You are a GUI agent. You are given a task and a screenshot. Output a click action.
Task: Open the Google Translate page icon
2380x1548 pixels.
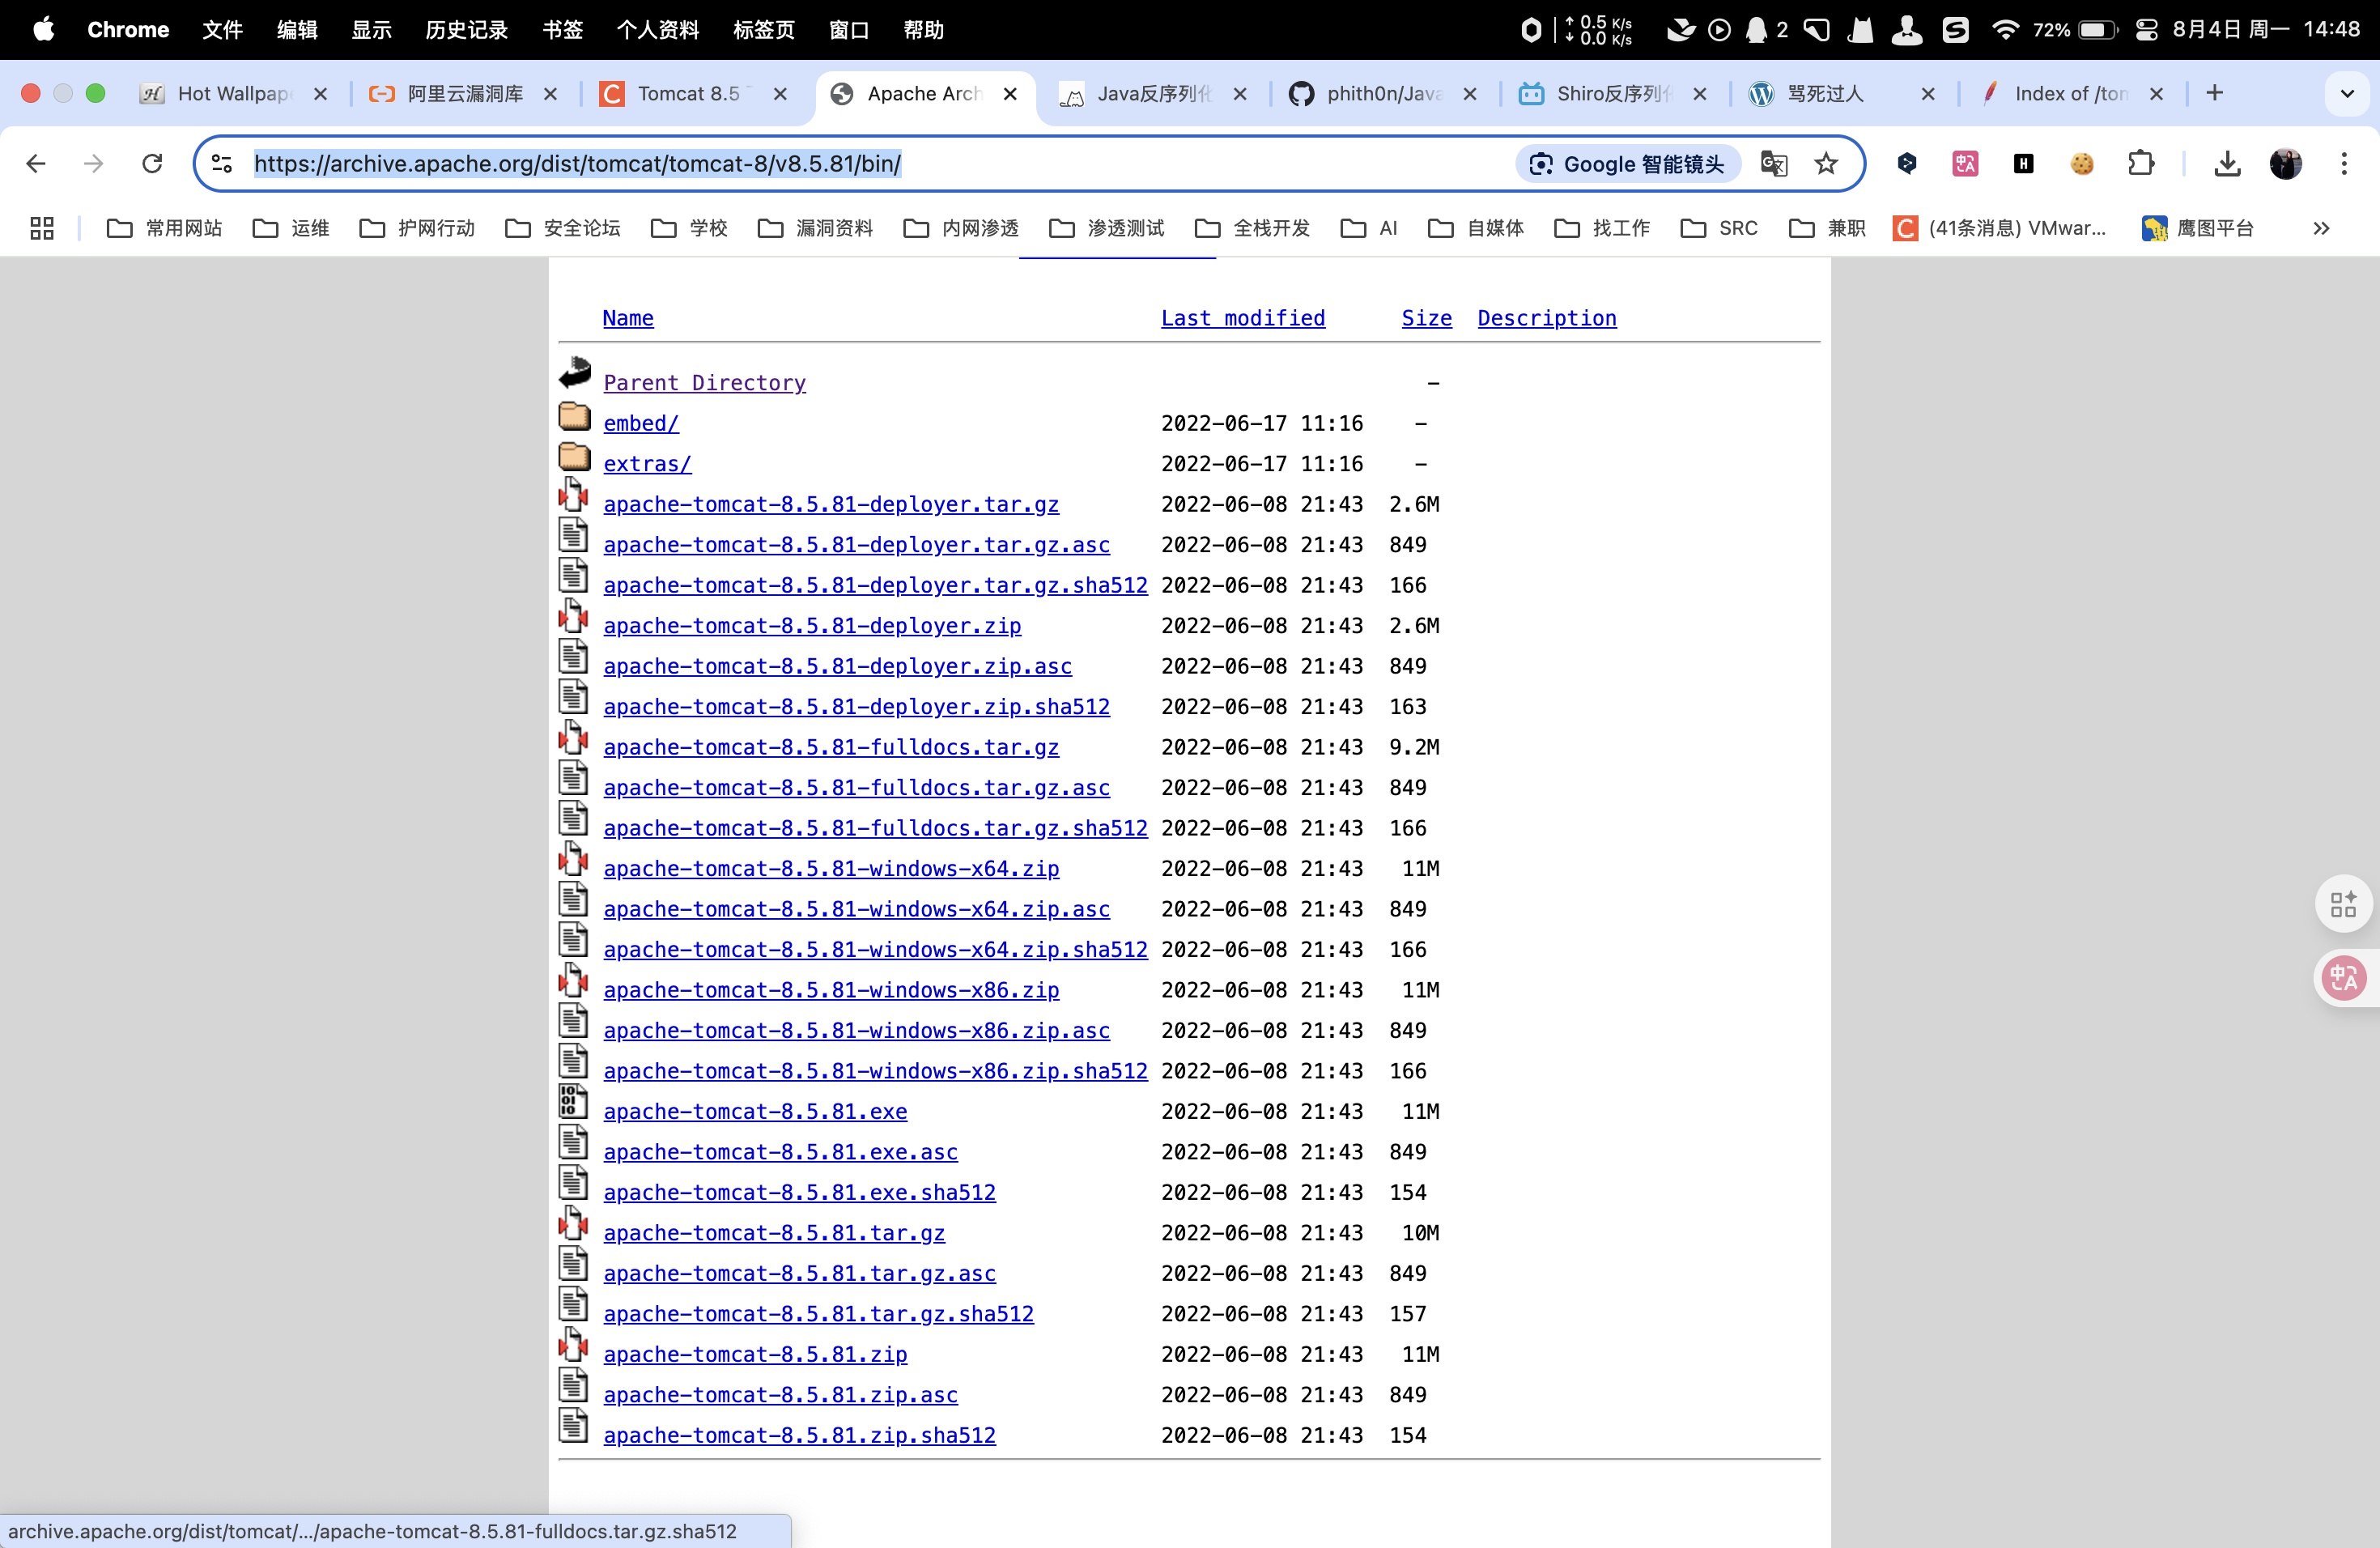tap(1773, 163)
